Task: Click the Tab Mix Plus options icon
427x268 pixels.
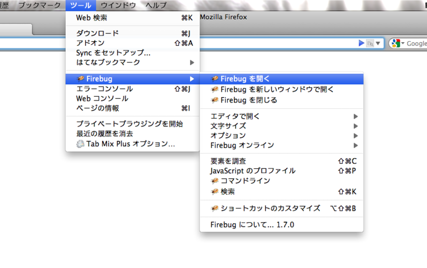Action: coord(80,144)
